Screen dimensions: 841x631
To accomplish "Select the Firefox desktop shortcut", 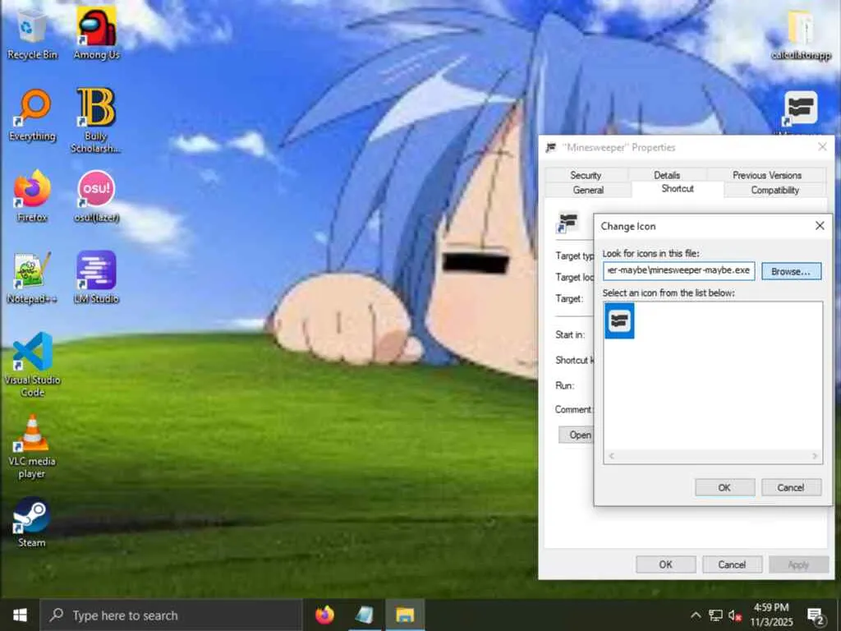I will [x=32, y=196].
